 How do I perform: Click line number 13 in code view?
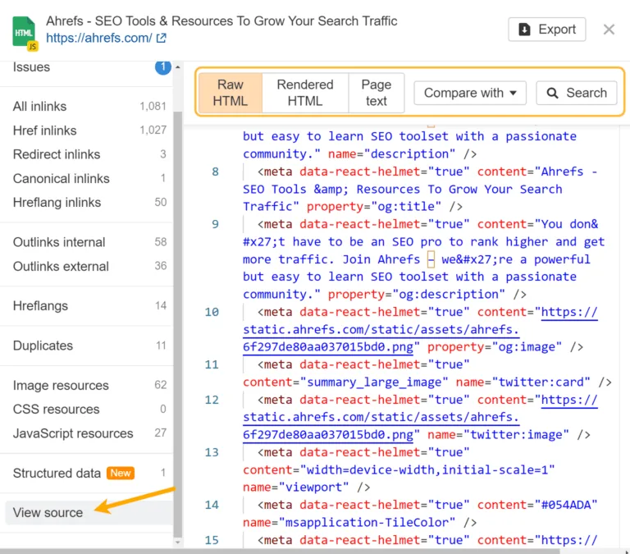tap(212, 452)
